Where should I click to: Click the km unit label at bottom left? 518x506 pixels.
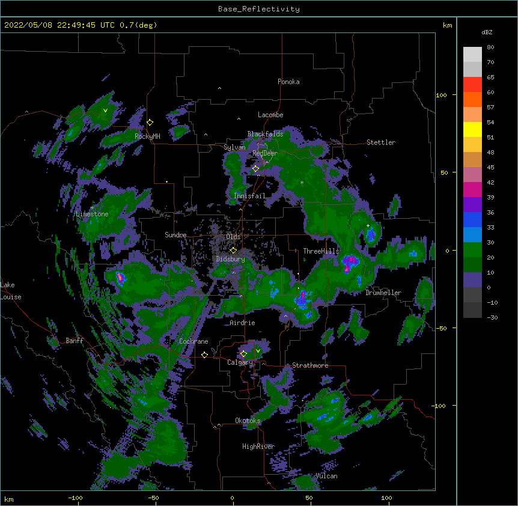click(9, 499)
